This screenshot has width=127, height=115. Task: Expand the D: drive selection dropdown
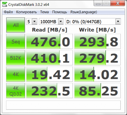click(118, 22)
